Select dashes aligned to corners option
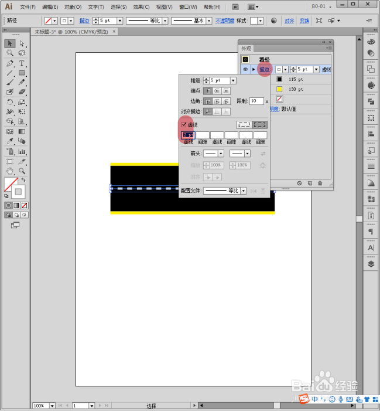Viewport: 380px width, 411px height. (x=259, y=125)
